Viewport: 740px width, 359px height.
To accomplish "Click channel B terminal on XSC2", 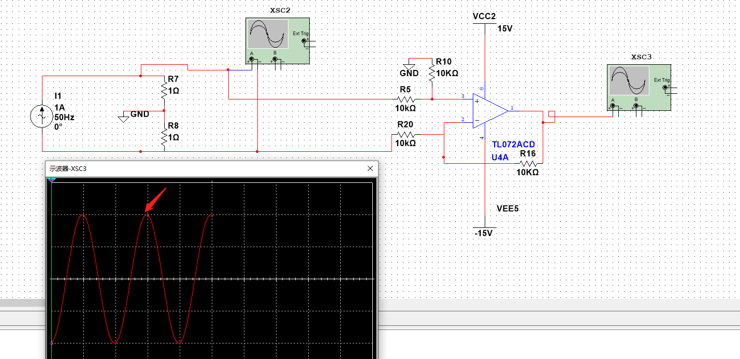I will point(275,60).
